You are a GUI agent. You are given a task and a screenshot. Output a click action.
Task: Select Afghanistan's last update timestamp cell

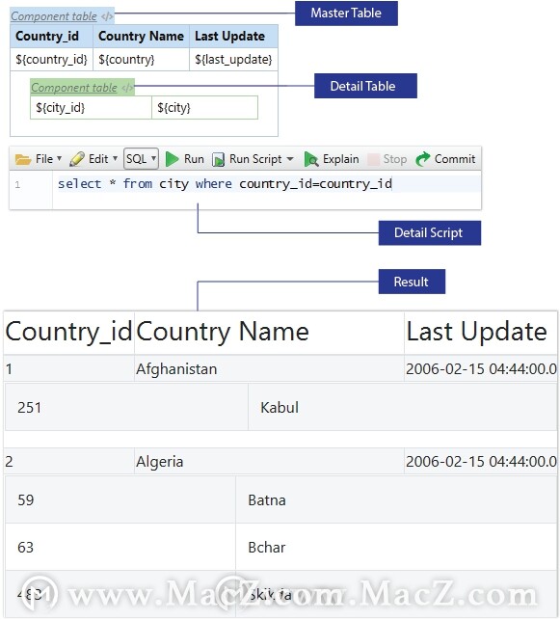[481, 369]
